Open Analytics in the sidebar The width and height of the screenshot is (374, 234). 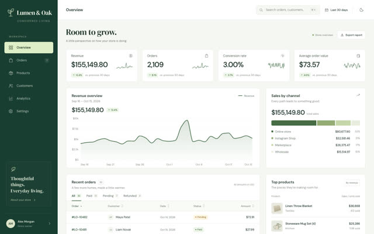click(x=29, y=98)
